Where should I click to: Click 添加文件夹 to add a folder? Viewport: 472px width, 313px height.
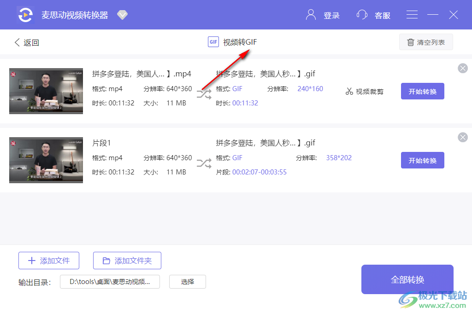(x=127, y=261)
